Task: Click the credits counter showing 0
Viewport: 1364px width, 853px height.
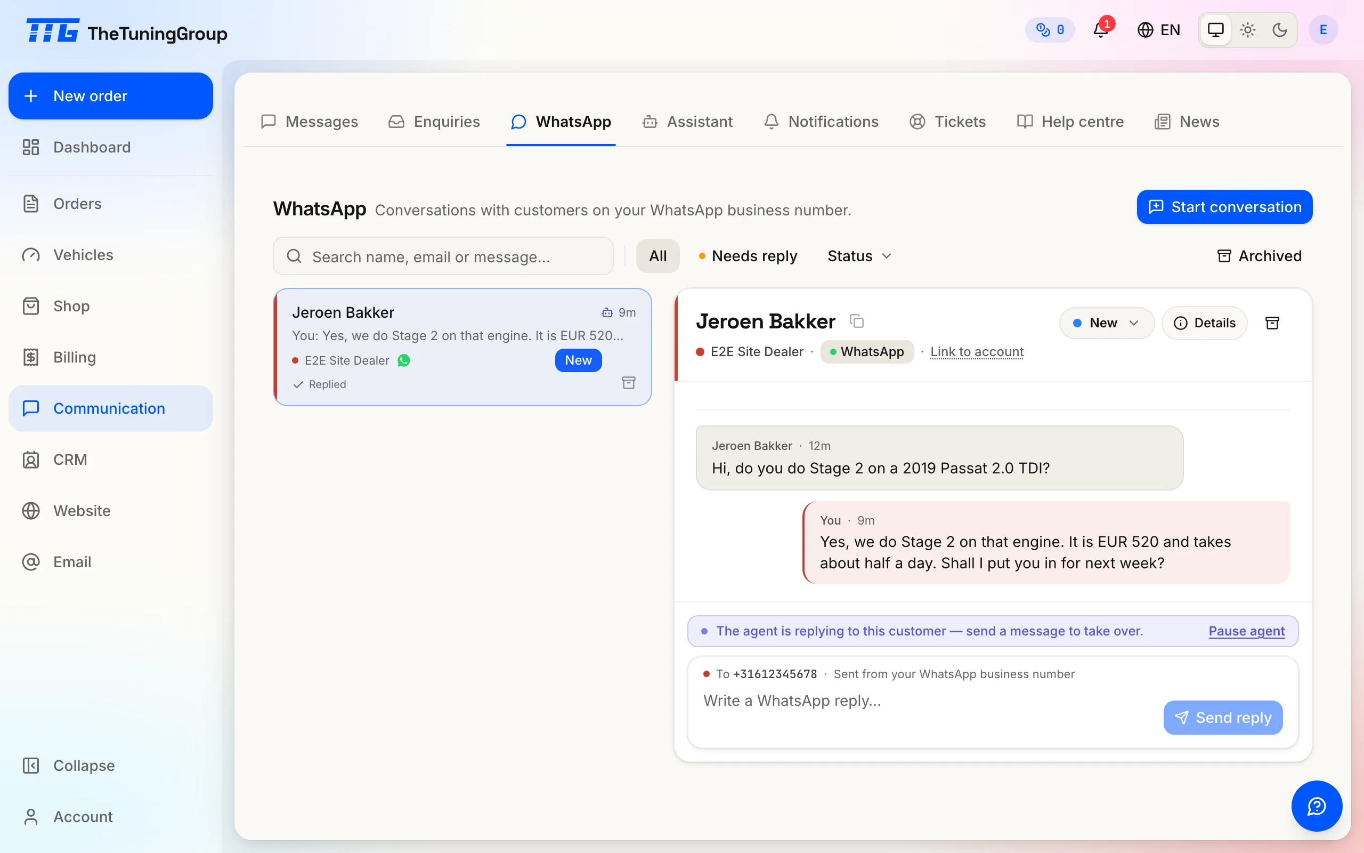Action: coord(1050,30)
